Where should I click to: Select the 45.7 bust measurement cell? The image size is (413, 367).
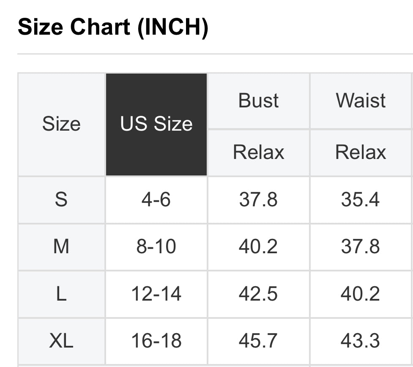[258, 341]
